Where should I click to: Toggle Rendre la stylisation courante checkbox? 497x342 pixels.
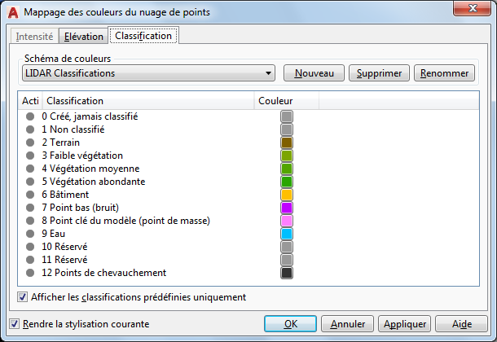pyautogui.click(x=14, y=324)
